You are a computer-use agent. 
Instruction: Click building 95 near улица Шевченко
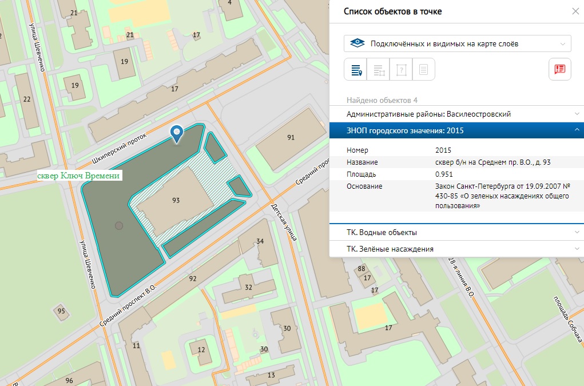[x=61, y=311]
